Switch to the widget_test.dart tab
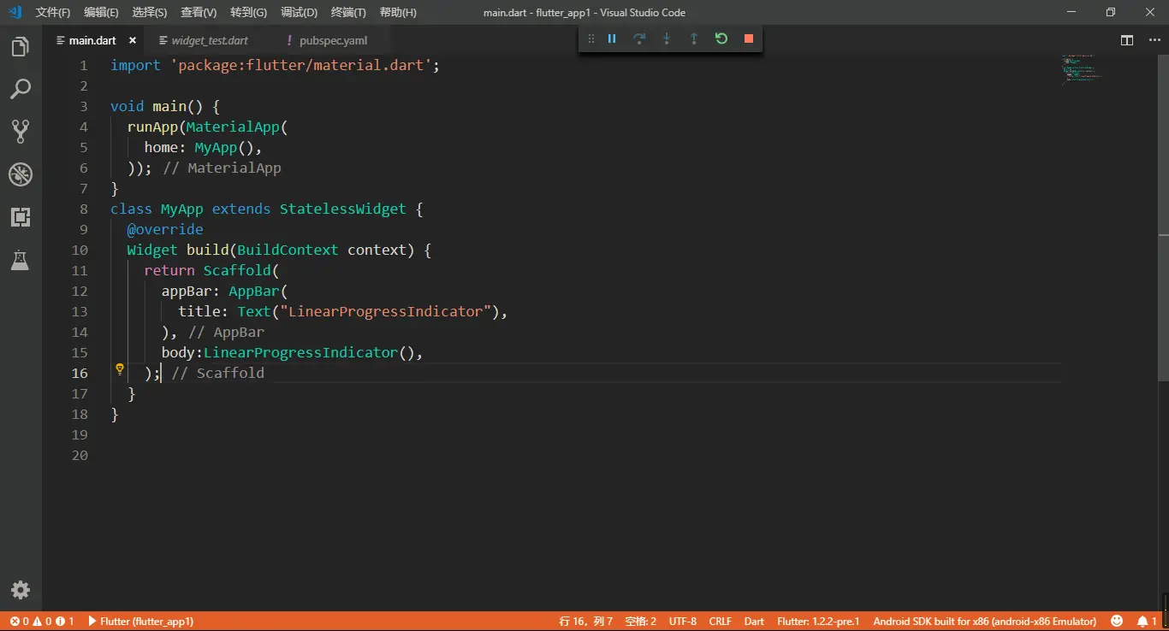 pyautogui.click(x=210, y=40)
